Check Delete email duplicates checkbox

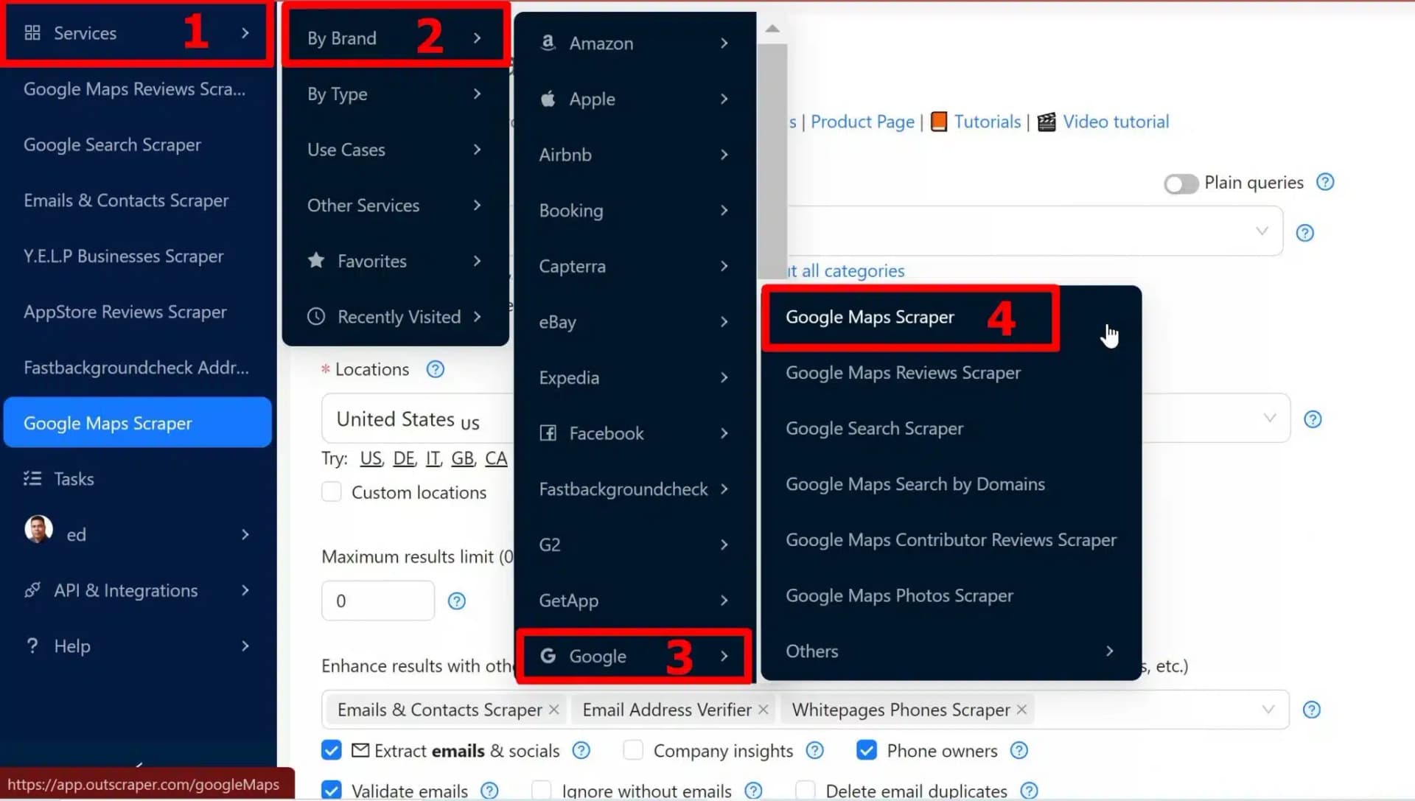coord(806,790)
